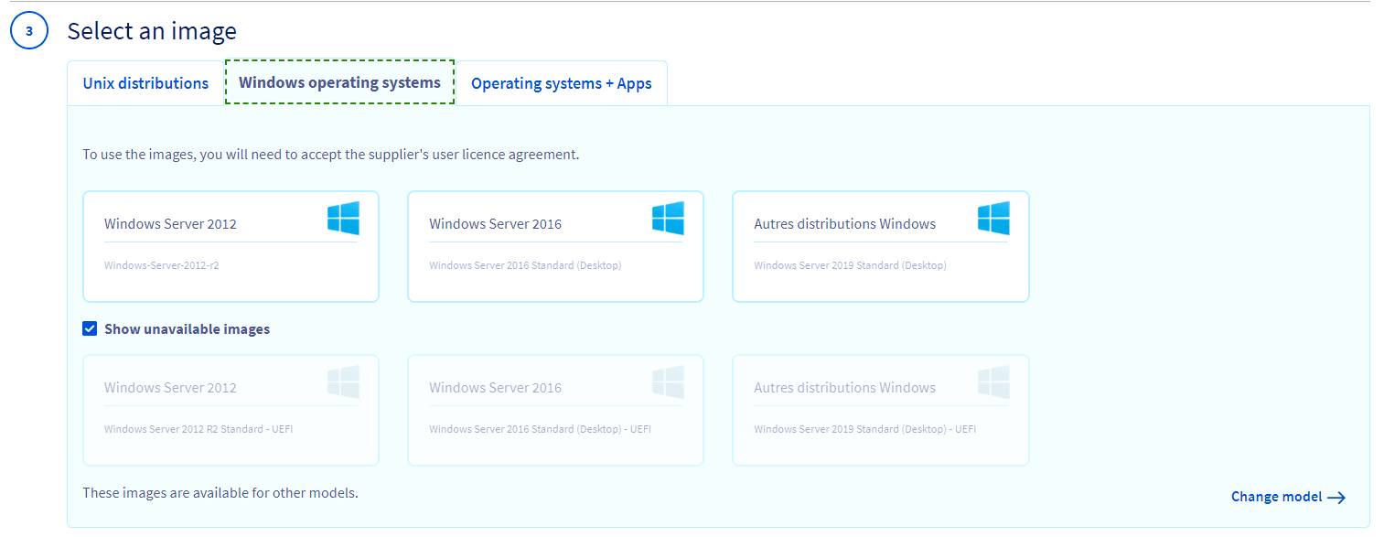Click the step 3 circle number icon
Viewport: 1384px width, 537px height.
click(29, 31)
